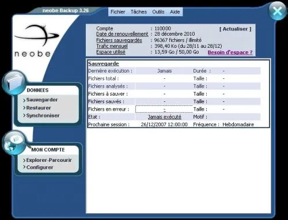Screen dimensions: 288x220
Task: Click the chevron arrow beside Restaurer
Action: (x=24, y=108)
